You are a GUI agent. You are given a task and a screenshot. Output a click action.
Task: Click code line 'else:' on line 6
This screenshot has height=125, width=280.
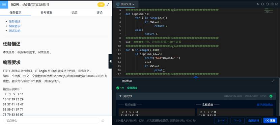click(139, 30)
